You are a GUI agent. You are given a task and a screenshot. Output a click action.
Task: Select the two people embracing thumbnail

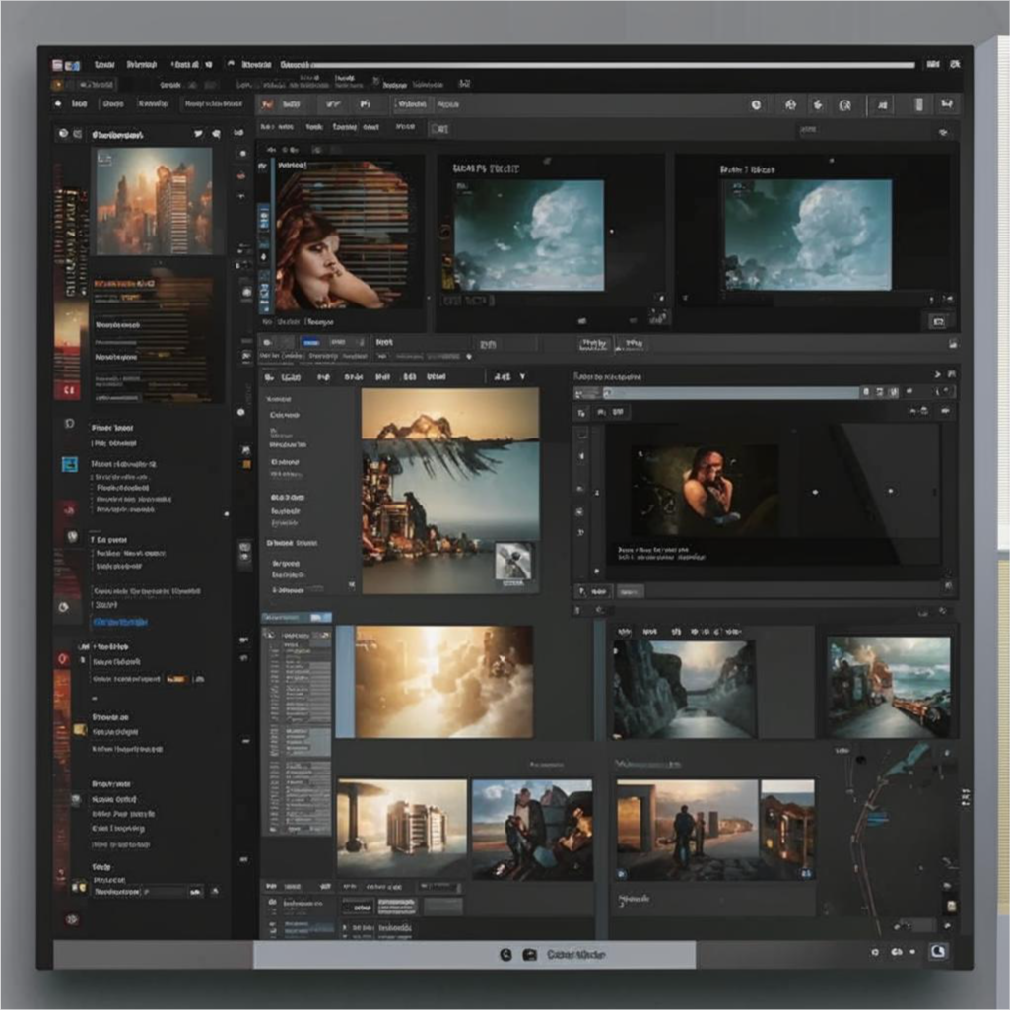pos(532,829)
